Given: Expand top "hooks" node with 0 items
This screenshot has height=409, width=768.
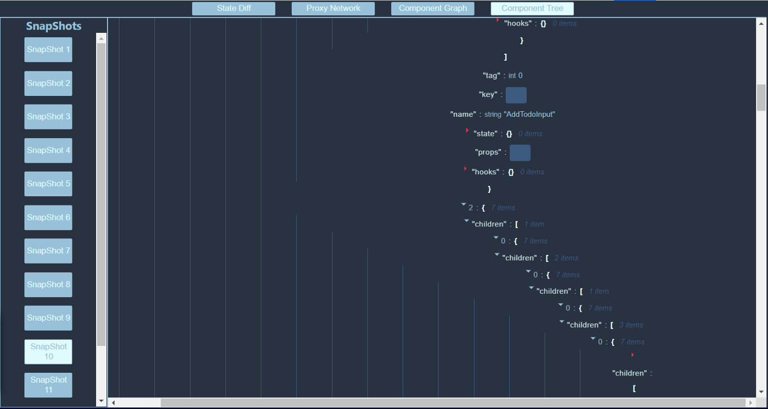Looking at the screenshot, I should coord(498,20).
